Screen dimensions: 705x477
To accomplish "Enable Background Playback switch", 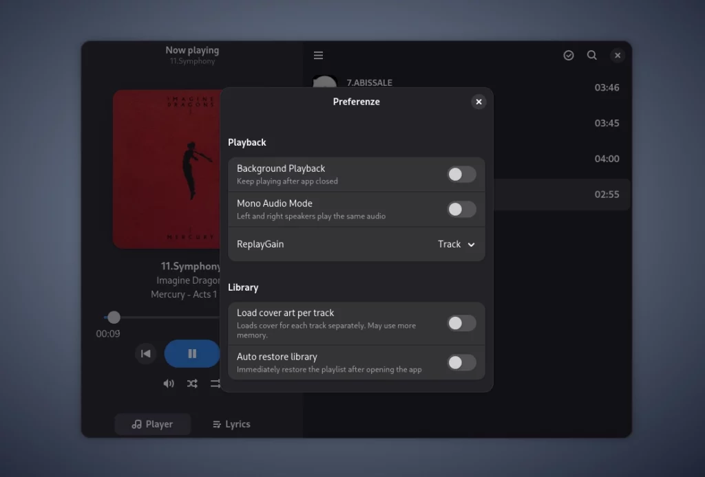I will click(x=461, y=174).
